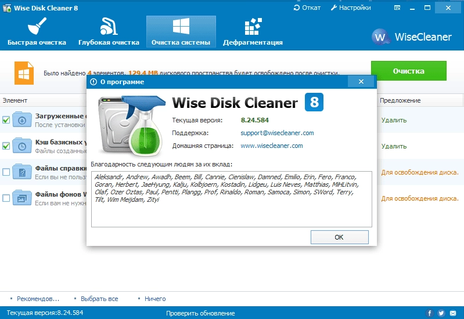The width and height of the screenshot is (464, 319).
Task: Click Для освобождения диска in Файлы фонов row
Action: pos(420,198)
